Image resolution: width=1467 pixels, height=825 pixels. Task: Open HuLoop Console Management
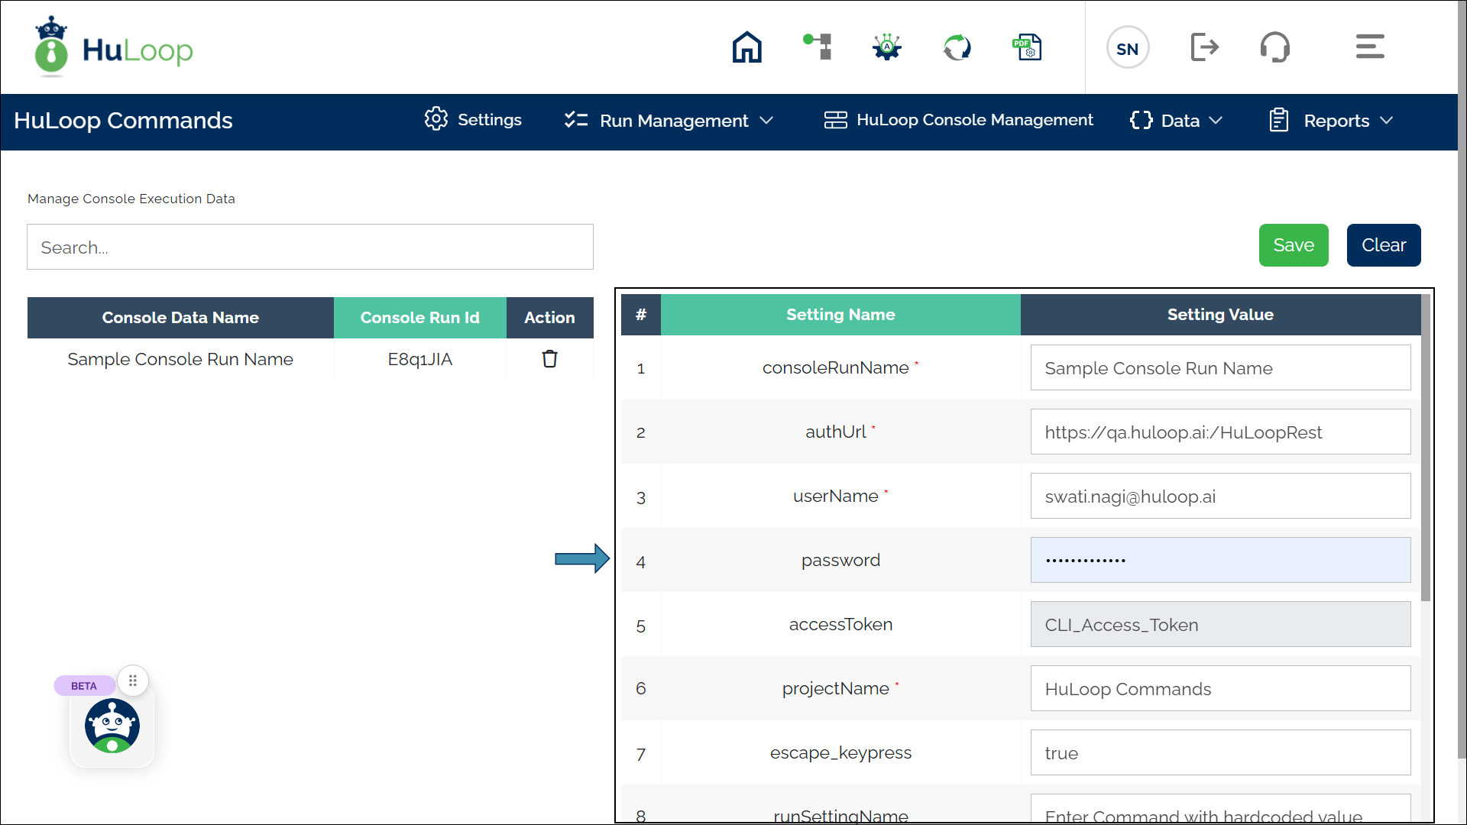(x=958, y=120)
